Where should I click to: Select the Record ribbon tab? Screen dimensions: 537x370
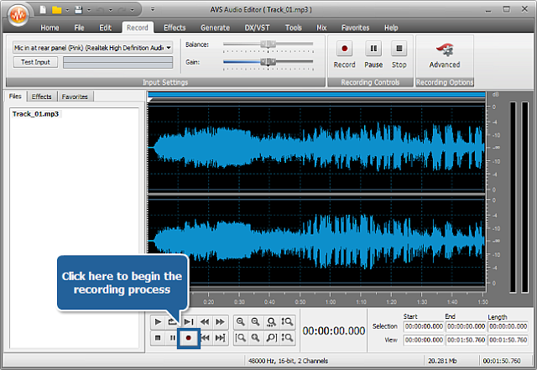pyautogui.click(x=138, y=28)
